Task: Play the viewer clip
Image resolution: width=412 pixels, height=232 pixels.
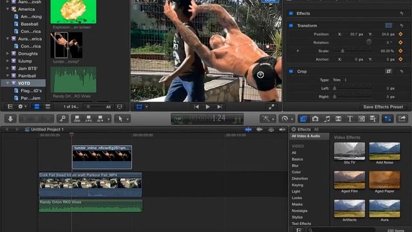Action: [x=207, y=106]
